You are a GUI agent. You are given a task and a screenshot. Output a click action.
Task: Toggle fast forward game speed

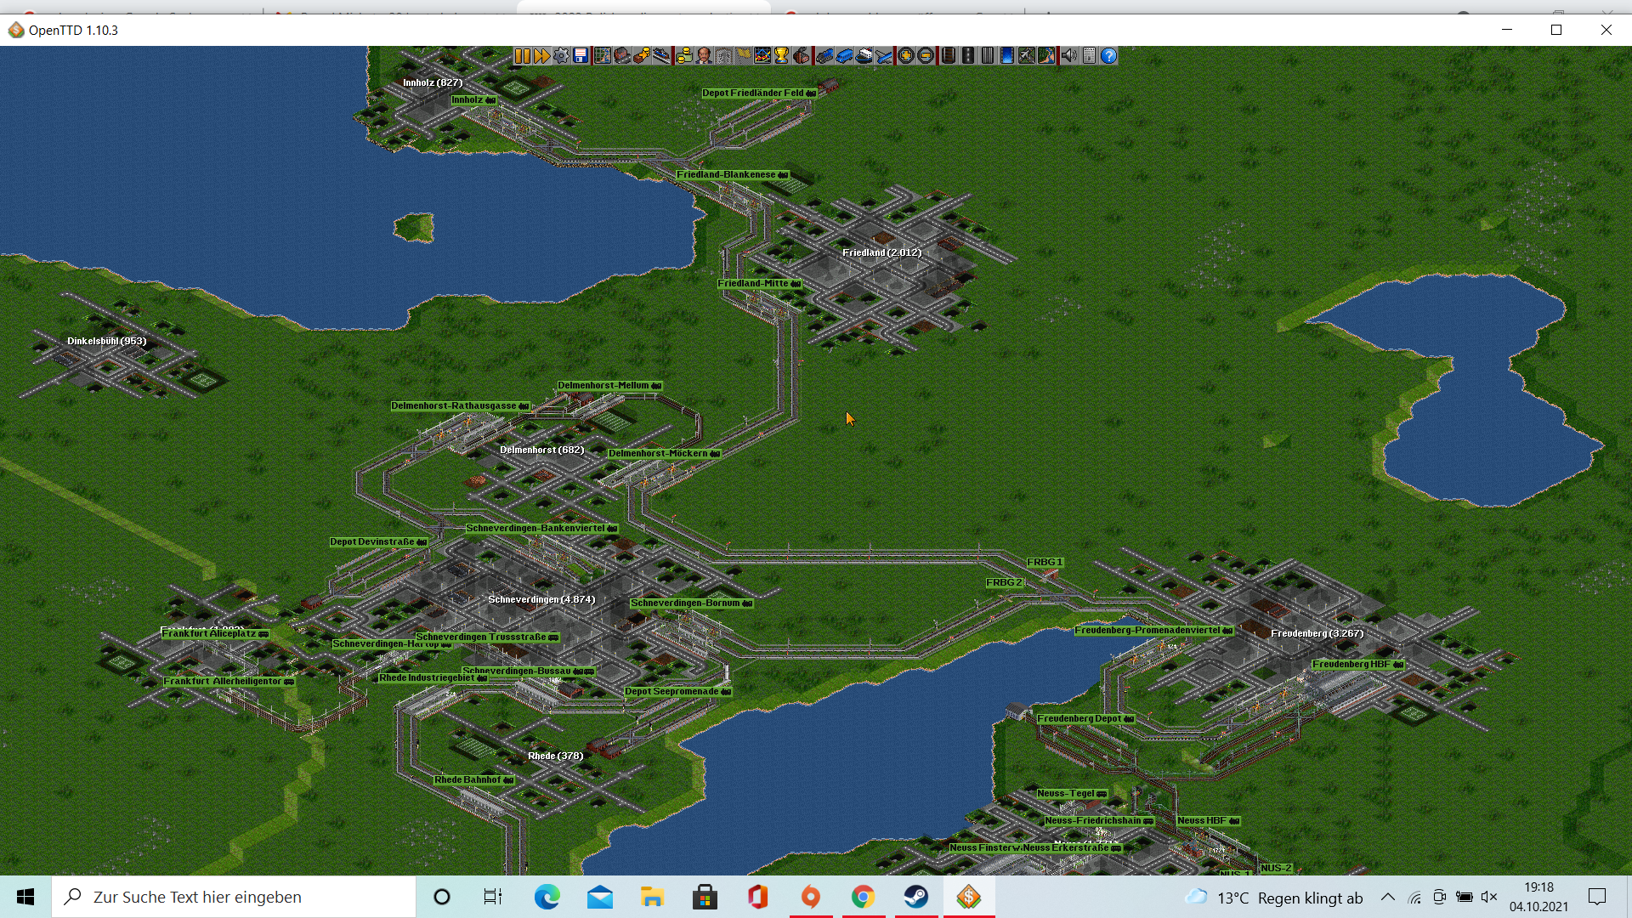click(x=541, y=56)
